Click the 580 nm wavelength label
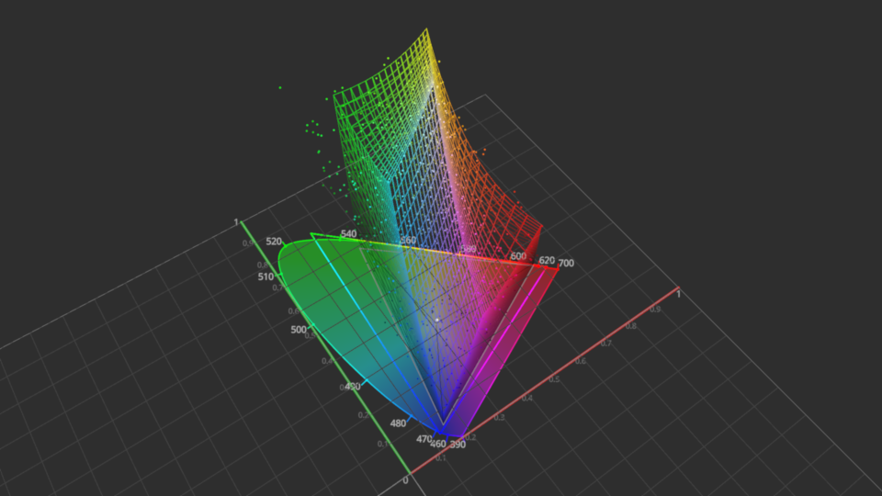882x496 pixels. [x=468, y=249]
